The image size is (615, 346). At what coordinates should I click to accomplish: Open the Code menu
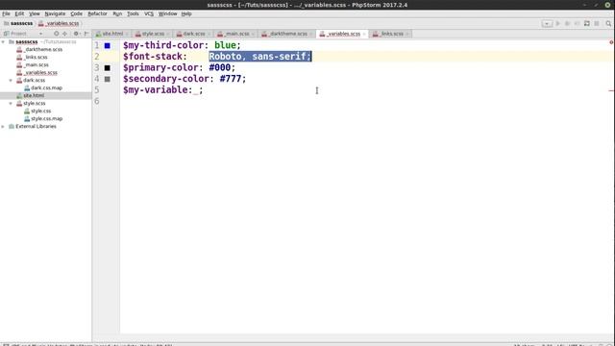coord(76,13)
